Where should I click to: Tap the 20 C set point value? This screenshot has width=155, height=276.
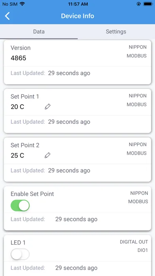tap(17, 107)
